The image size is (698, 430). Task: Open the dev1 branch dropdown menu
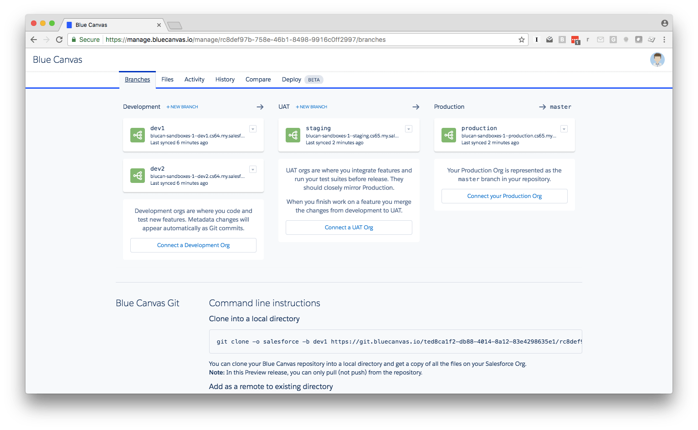[x=253, y=129]
